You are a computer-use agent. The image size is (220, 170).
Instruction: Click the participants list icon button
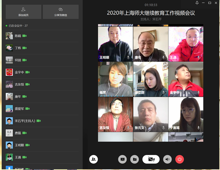tap(94, 159)
